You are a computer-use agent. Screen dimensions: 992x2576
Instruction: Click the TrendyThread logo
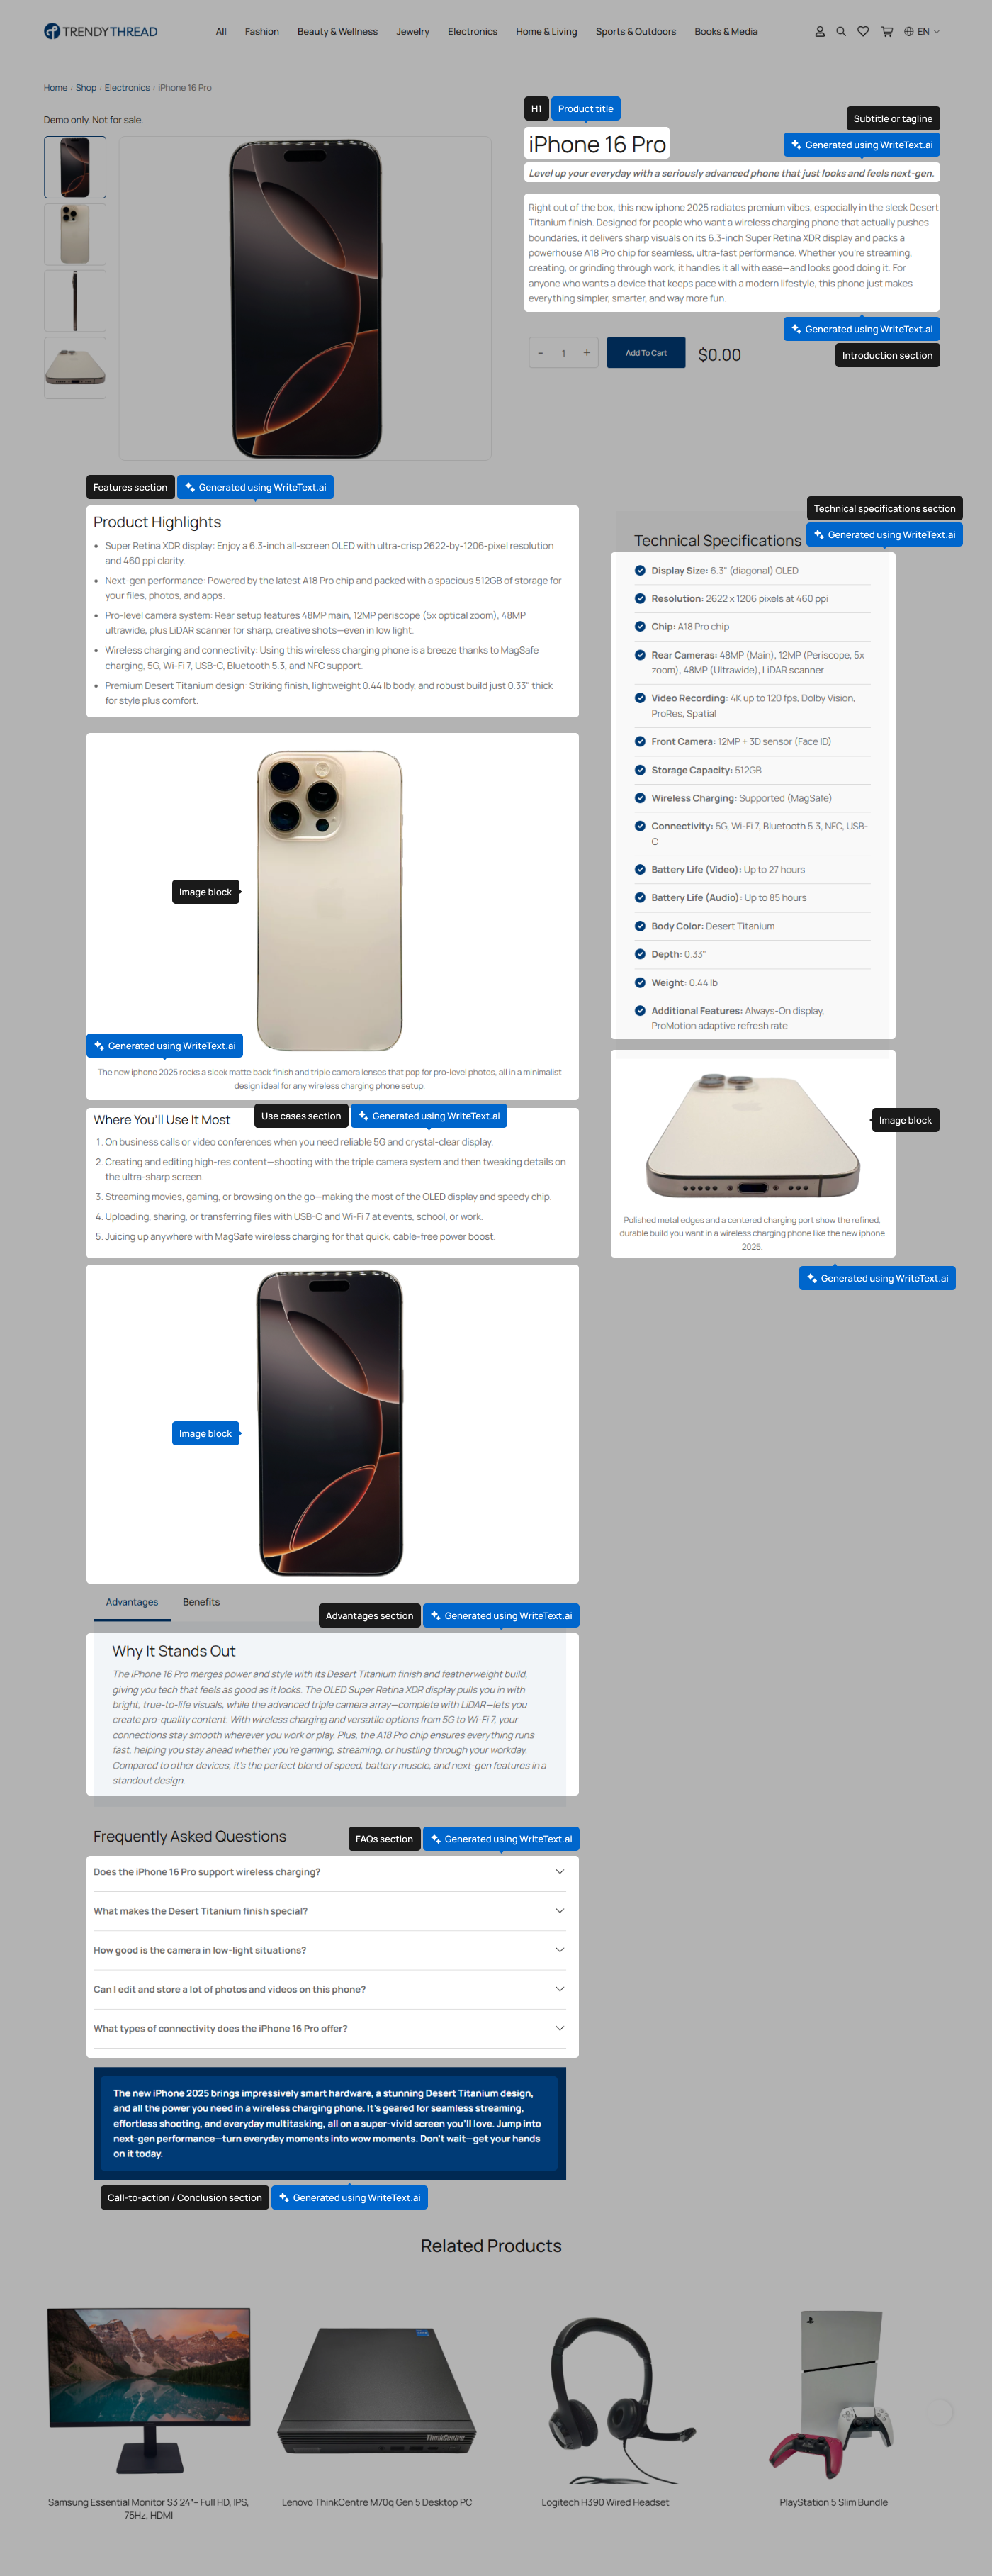point(100,32)
